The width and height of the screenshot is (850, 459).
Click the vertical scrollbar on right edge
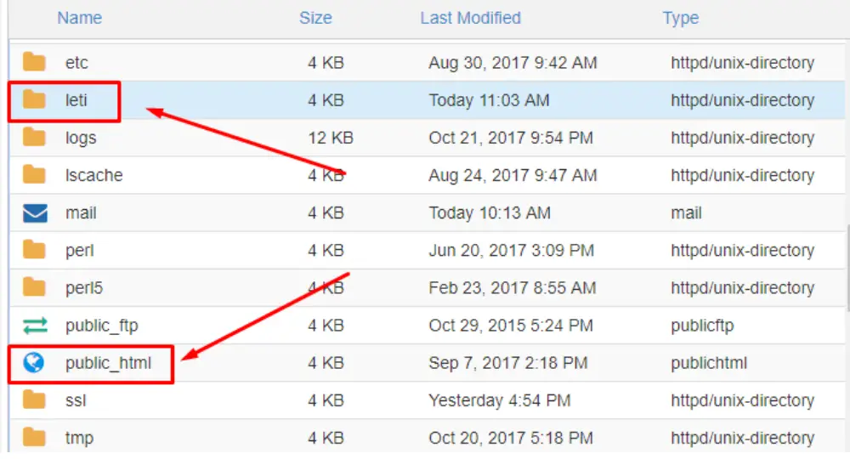pyautogui.click(x=847, y=269)
